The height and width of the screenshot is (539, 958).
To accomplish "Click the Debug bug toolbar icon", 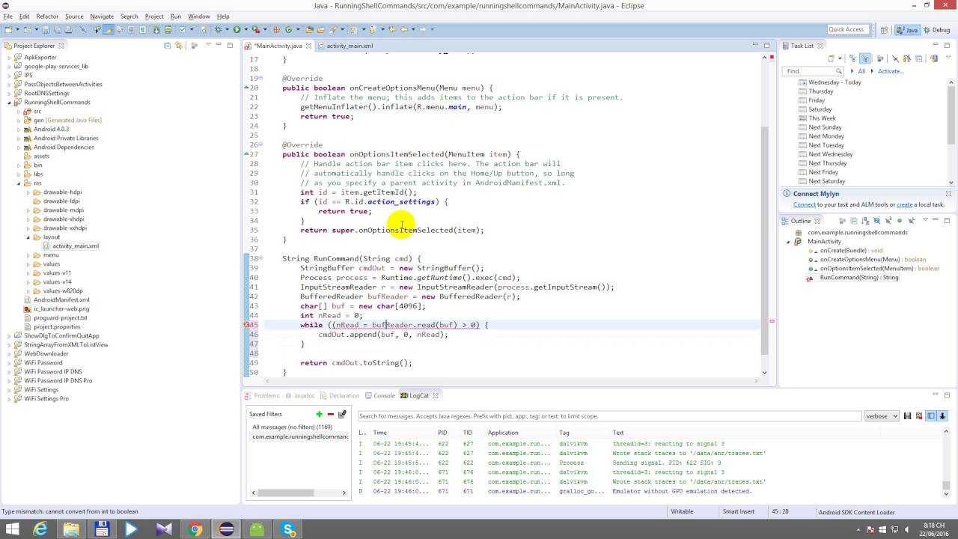I will (219, 29).
